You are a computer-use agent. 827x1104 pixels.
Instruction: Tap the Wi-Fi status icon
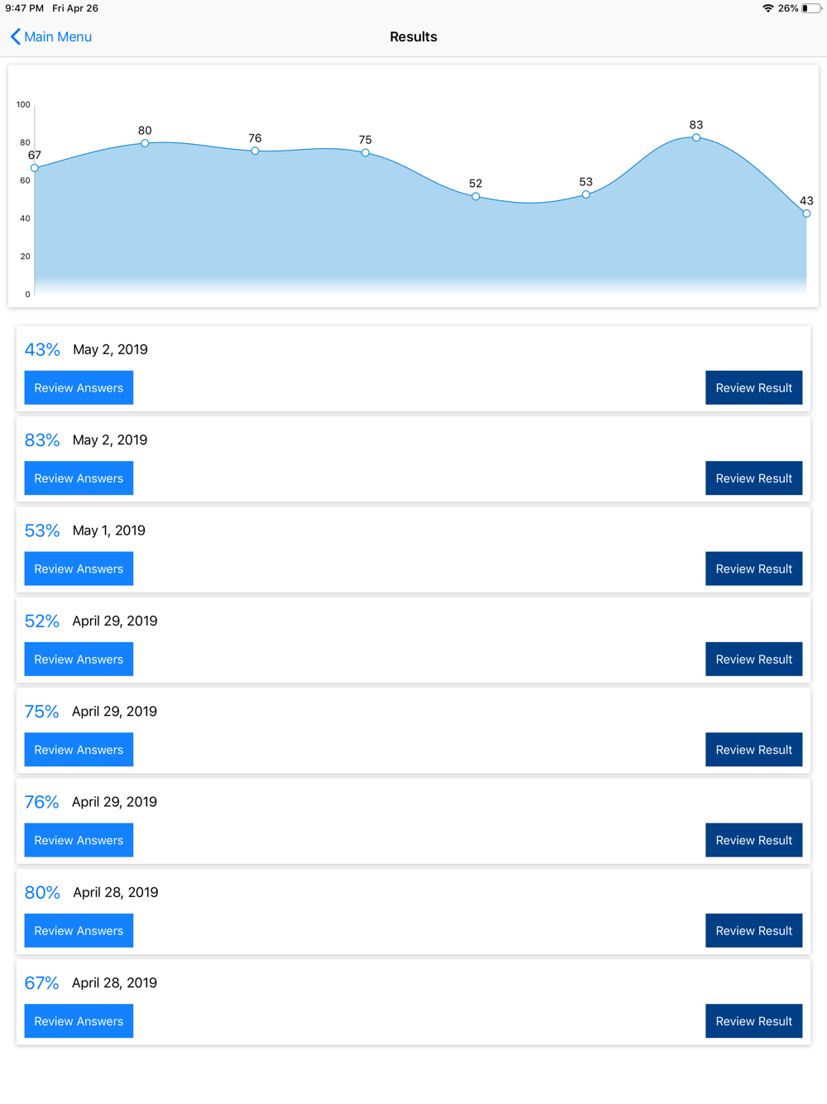tap(767, 8)
